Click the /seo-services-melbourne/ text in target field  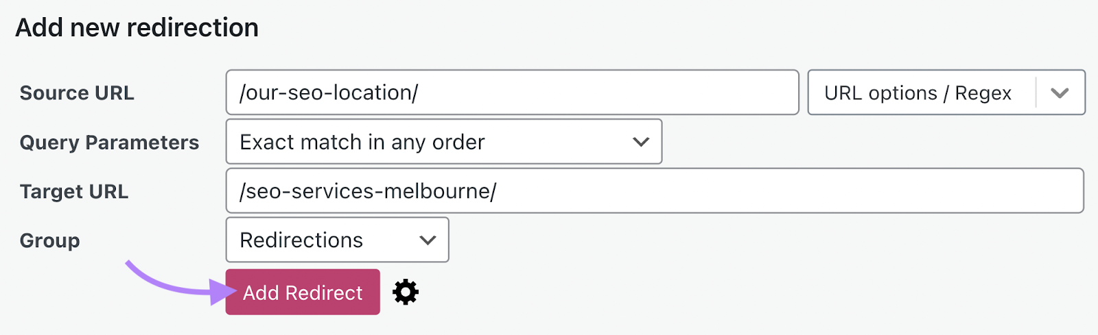(x=368, y=191)
